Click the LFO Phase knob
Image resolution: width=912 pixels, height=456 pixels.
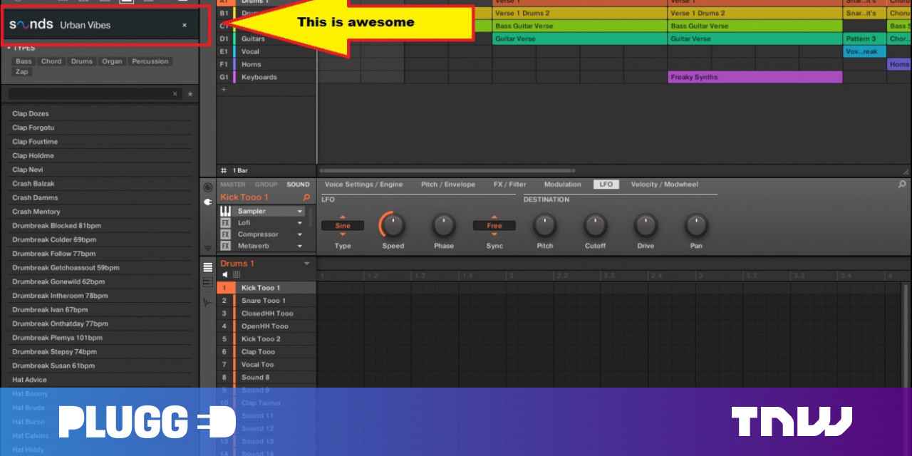[443, 225]
